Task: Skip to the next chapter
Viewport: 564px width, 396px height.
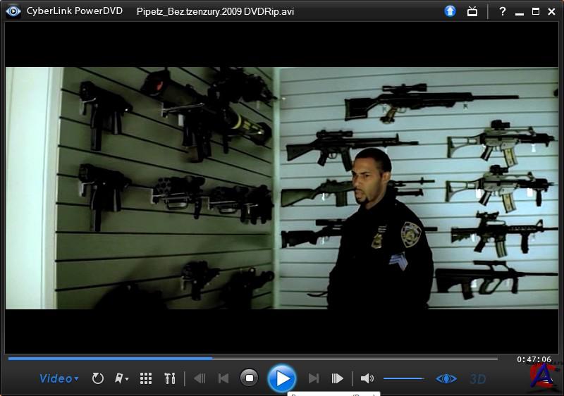Action: click(314, 379)
